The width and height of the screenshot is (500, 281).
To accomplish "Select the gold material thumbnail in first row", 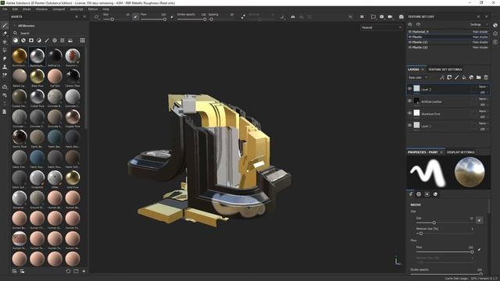I will [x=20, y=55].
